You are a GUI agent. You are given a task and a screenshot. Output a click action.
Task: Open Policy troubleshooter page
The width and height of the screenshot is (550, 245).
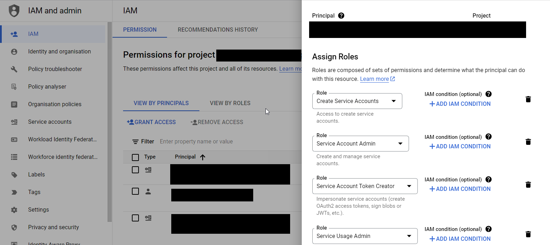coord(53,69)
